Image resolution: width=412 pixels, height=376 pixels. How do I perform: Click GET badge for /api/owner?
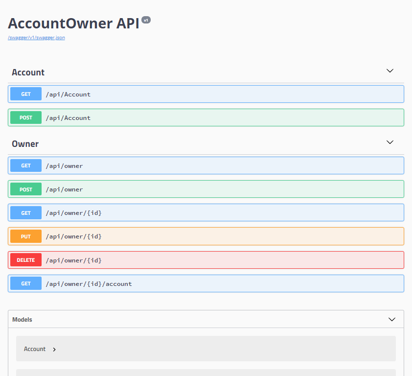26,166
